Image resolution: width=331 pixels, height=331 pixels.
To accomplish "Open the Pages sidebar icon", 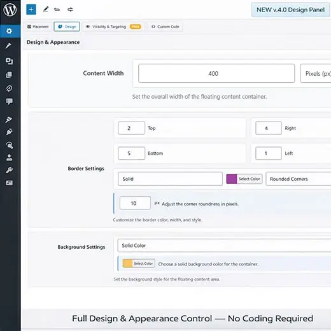I will (9, 74).
